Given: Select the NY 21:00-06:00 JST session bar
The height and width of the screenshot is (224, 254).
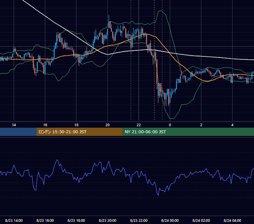Looking at the screenshot, I should click(x=188, y=132).
